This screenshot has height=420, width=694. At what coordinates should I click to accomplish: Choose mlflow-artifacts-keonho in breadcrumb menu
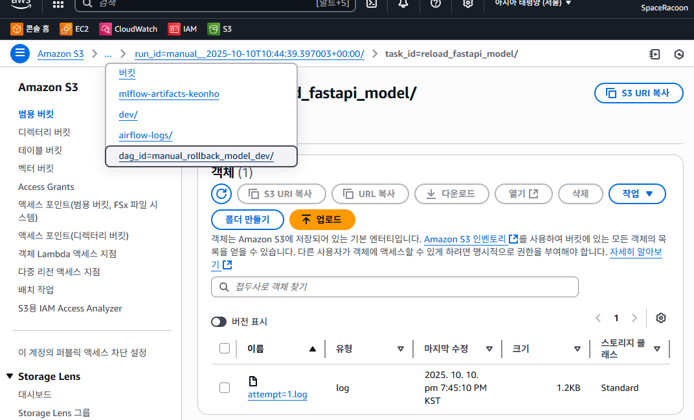coord(169,94)
